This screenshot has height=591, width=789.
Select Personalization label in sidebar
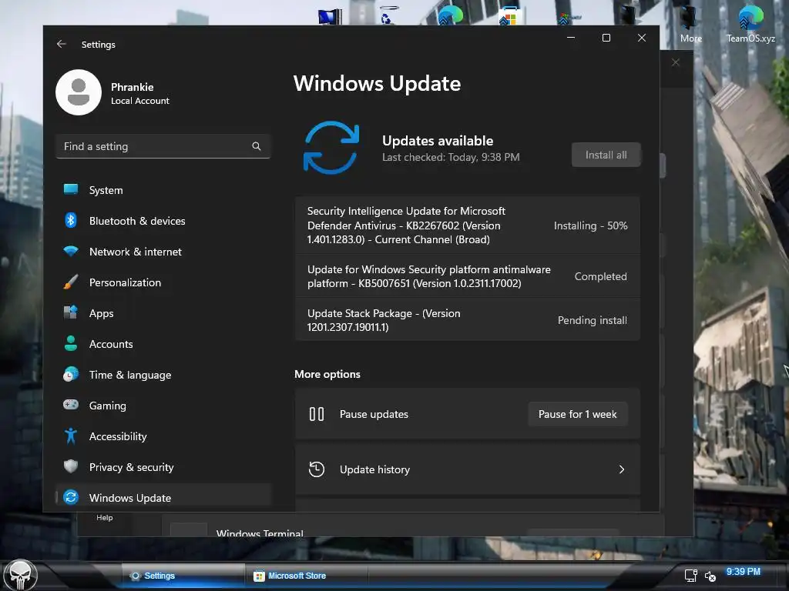tap(125, 282)
